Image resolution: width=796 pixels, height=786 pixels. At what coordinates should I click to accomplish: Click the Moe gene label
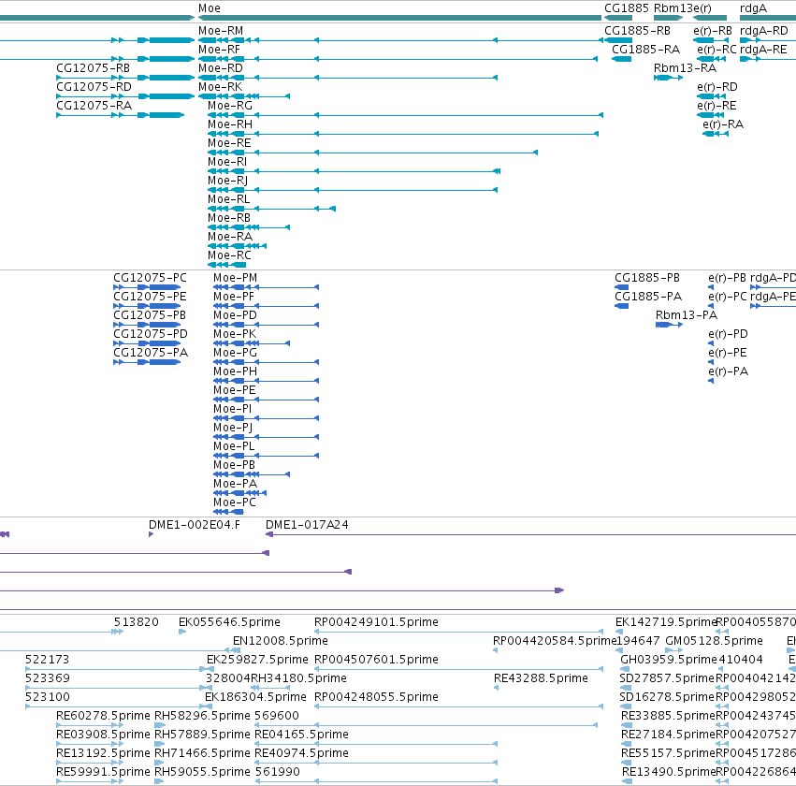coord(210,8)
